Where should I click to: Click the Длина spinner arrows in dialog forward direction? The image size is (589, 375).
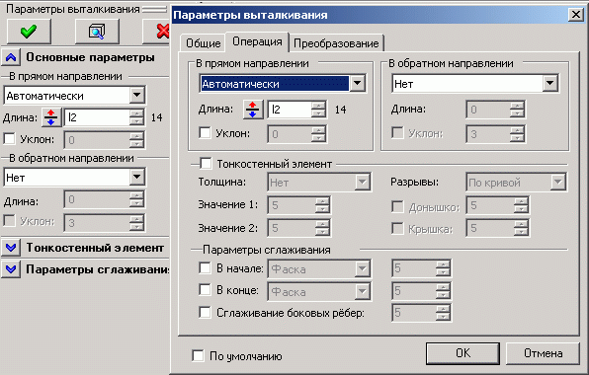(x=318, y=110)
